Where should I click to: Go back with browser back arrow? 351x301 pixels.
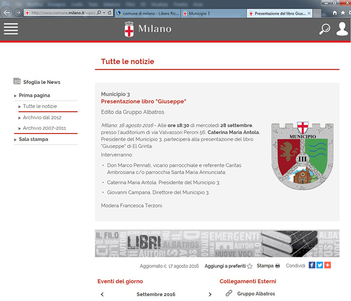(x=7, y=12)
